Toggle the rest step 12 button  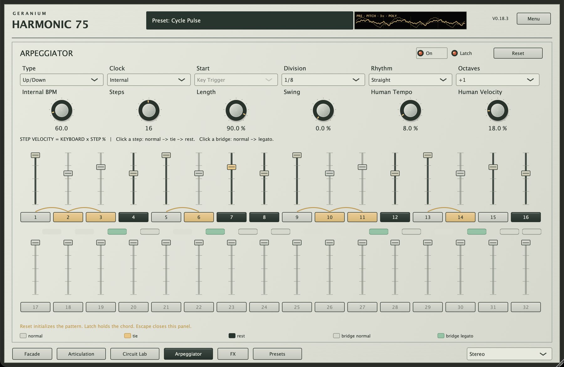point(395,217)
